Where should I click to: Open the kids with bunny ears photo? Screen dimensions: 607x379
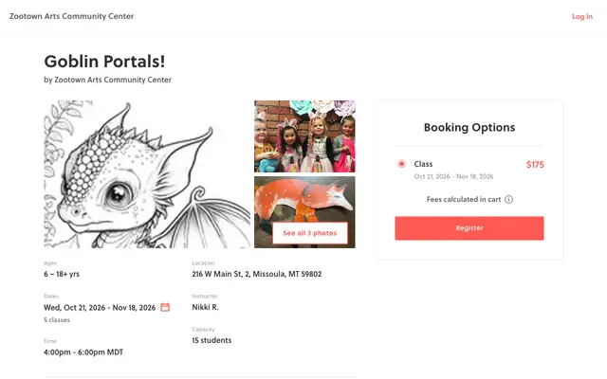(304, 136)
